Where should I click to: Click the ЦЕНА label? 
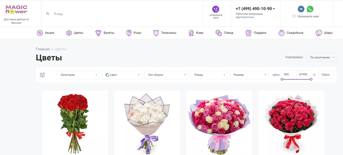(276, 75)
